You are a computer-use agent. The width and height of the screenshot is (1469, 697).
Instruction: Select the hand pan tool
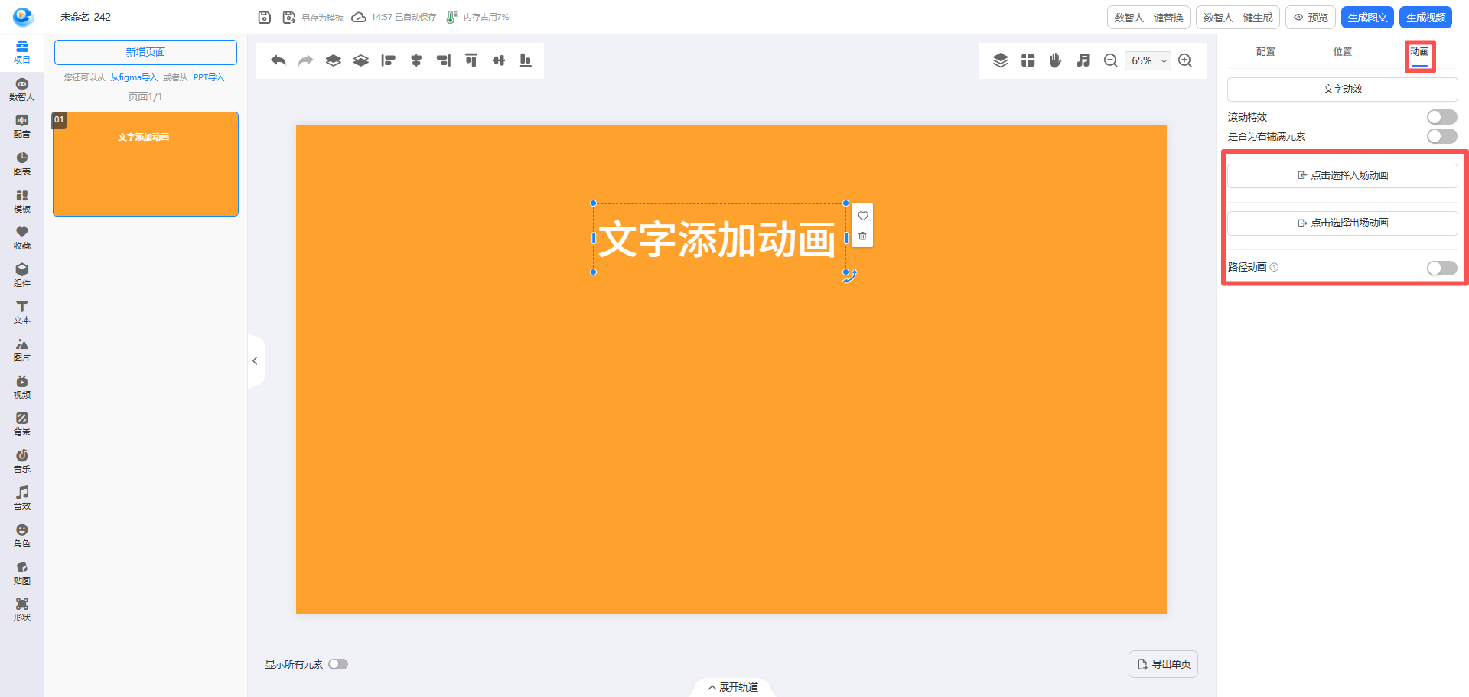[1055, 60]
